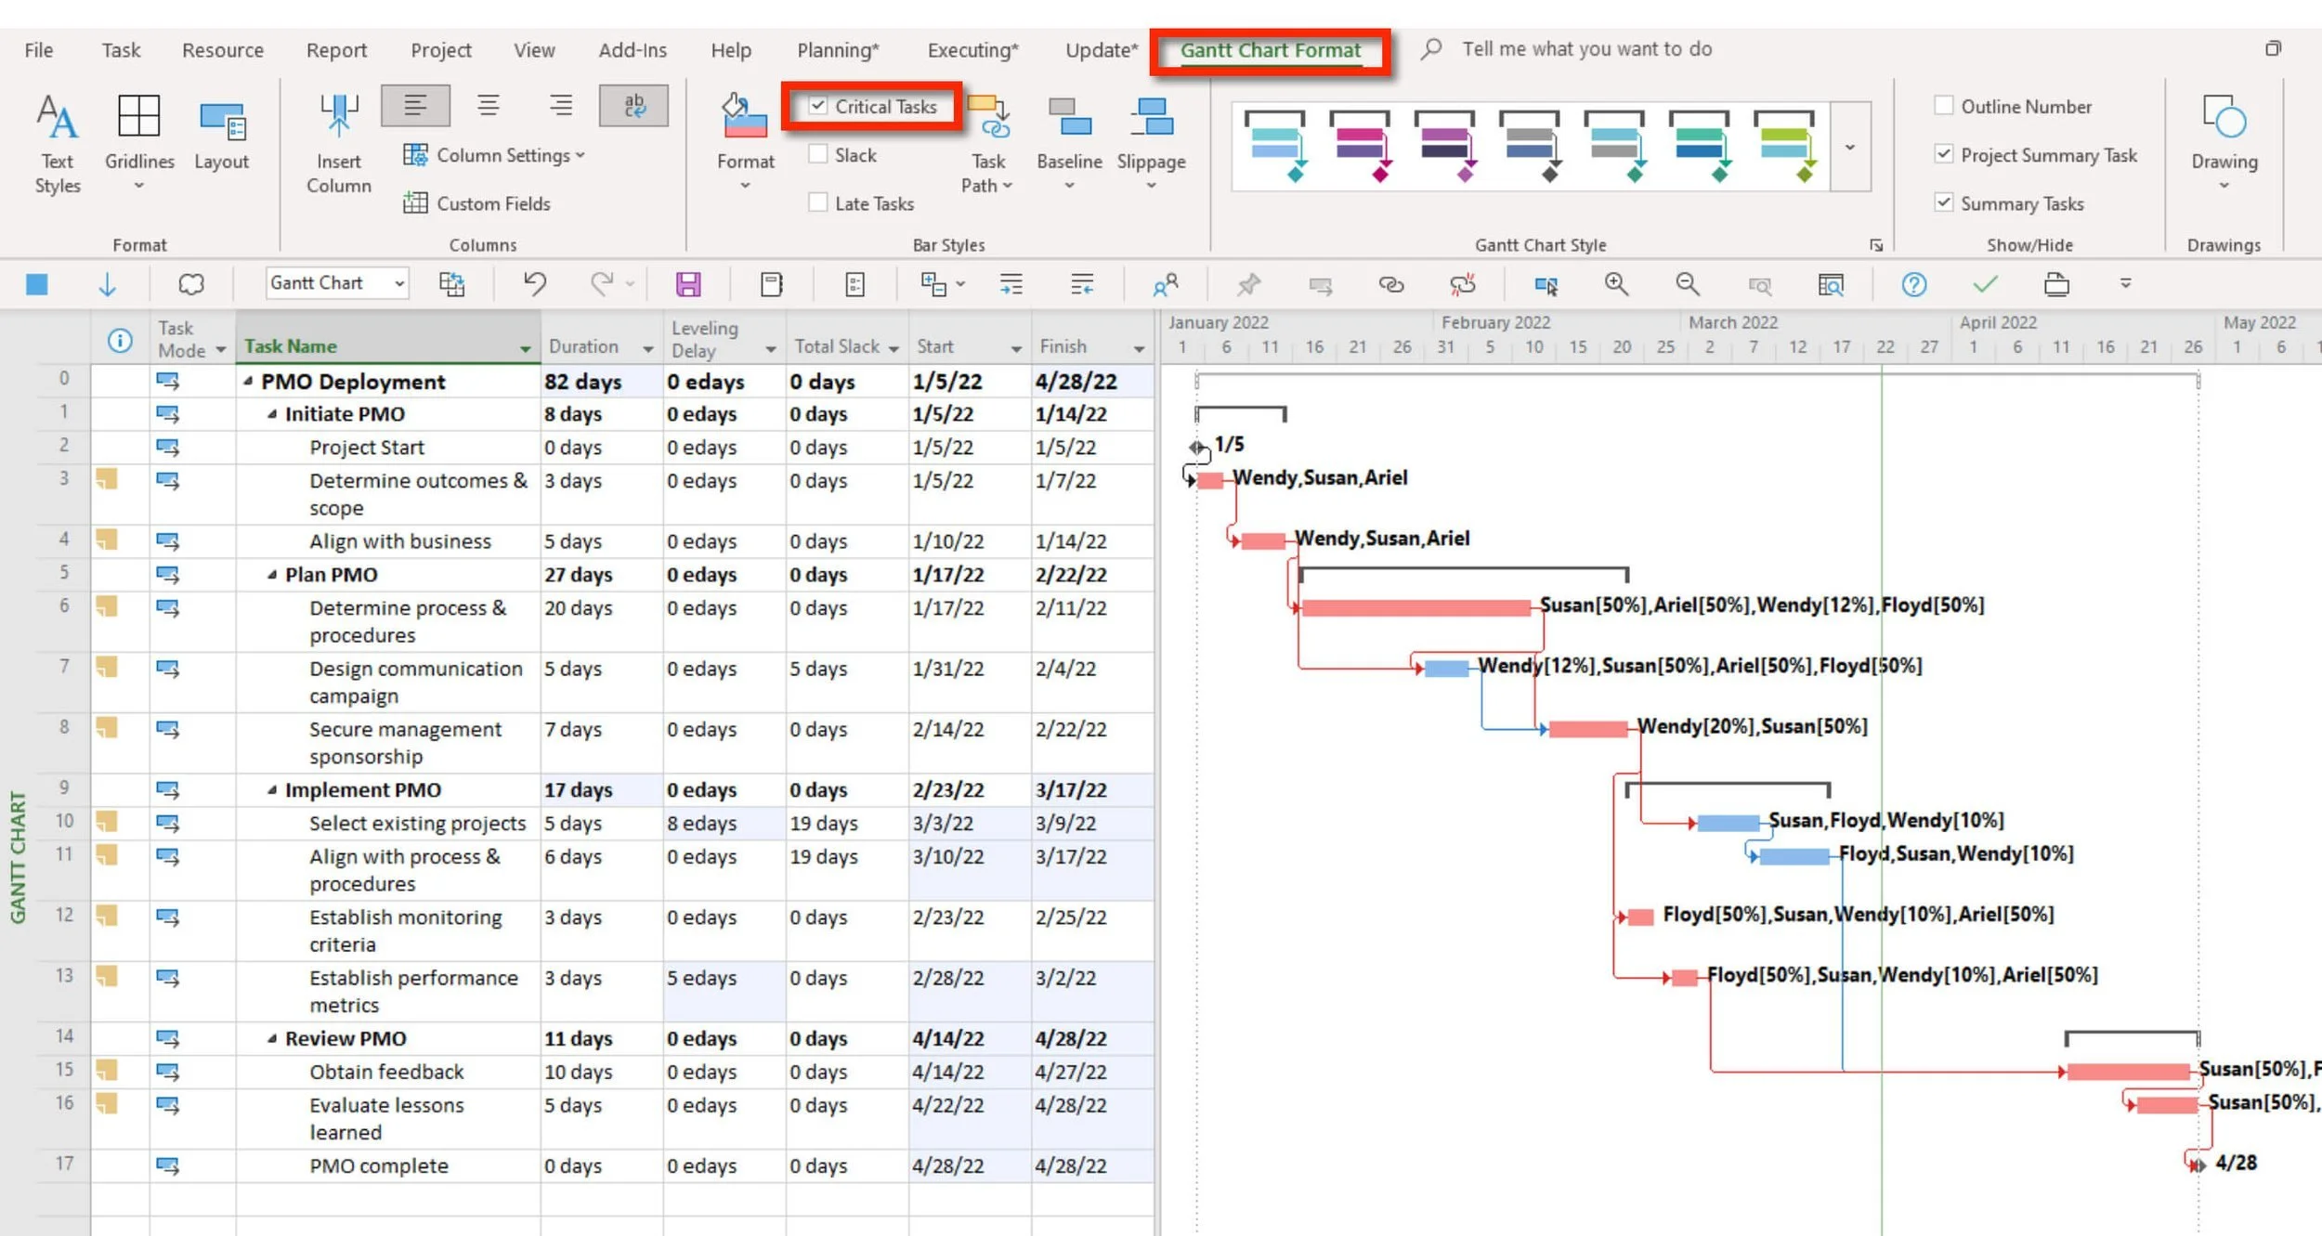
Task: Toggle the Wrap Text button
Action: pos(634,105)
